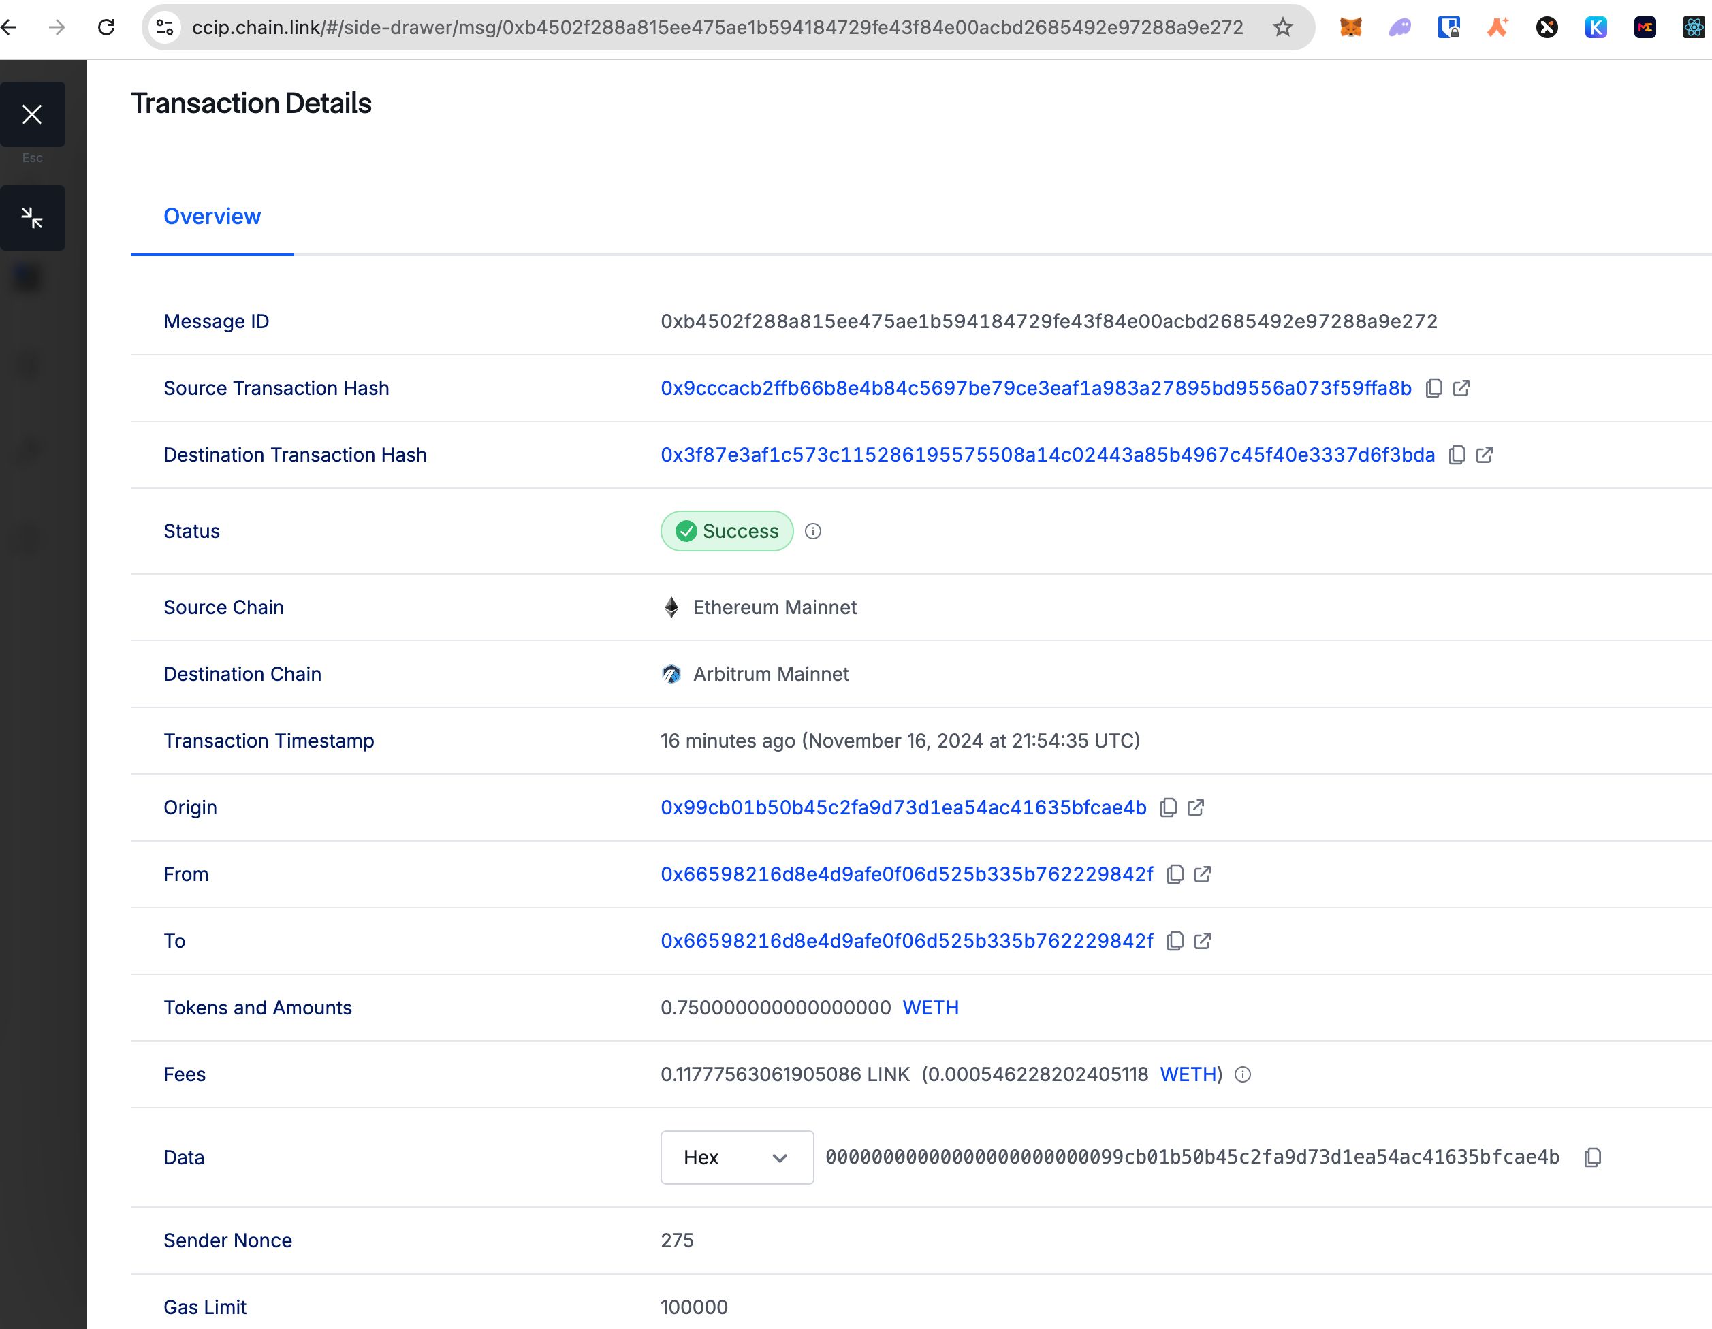Viewport: 1712px width, 1329px height.
Task: Open site information icon in address bar
Action: click(165, 27)
